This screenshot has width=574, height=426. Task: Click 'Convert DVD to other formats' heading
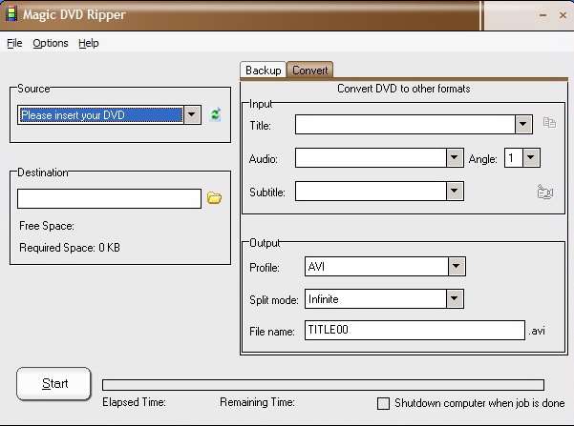(404, 89)
